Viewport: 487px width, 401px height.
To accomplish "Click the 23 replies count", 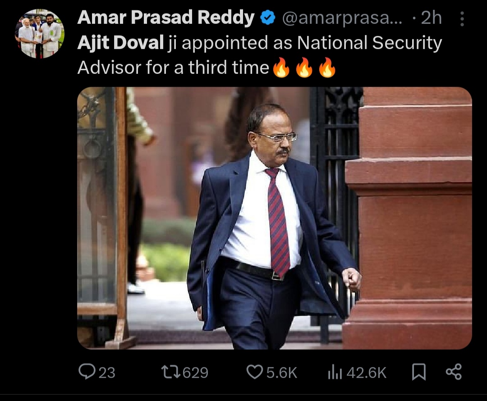I will click(107, 373).
